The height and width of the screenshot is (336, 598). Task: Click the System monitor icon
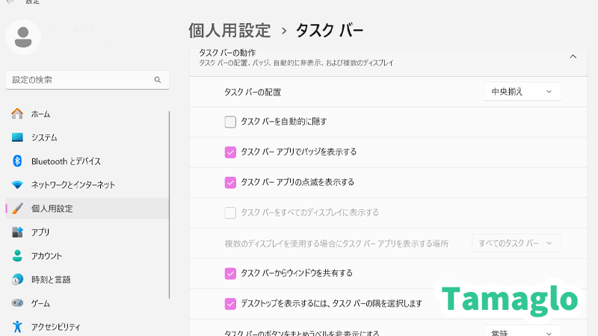tap(17, 137)
